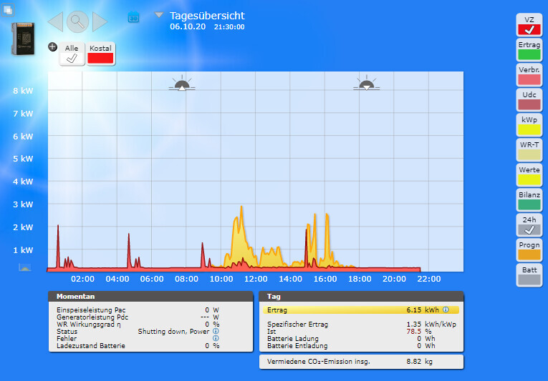Click the Momentan panel header

(150, 297)
